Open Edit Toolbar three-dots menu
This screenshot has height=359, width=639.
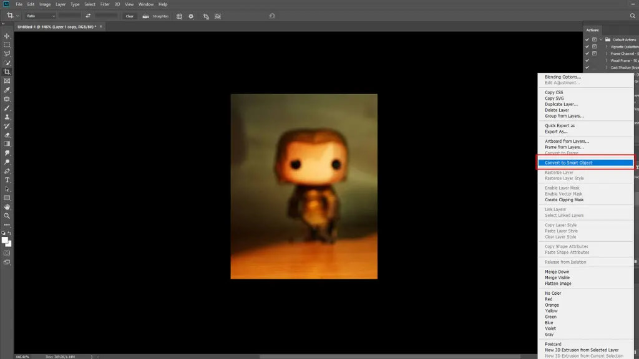point(7,224)
